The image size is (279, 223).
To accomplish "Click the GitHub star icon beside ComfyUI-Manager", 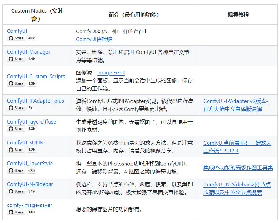I will pos(10,59).
